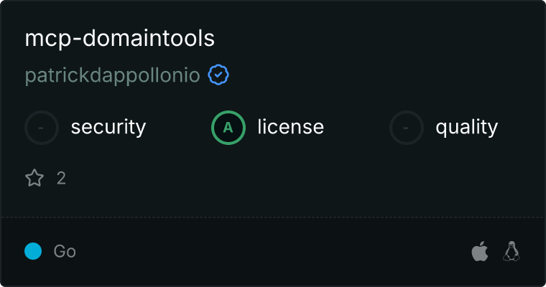This screenshot has height=287, width=546.
Task: Select the license label
Action: tap(291, 128)
